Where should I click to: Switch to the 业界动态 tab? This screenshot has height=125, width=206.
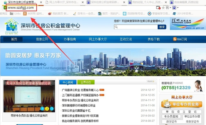click(86, 82)
